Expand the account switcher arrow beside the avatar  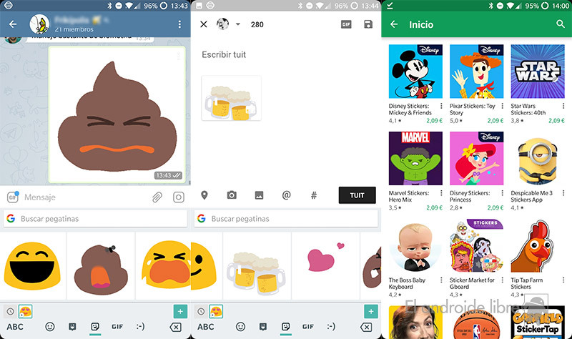click(238, 24)
